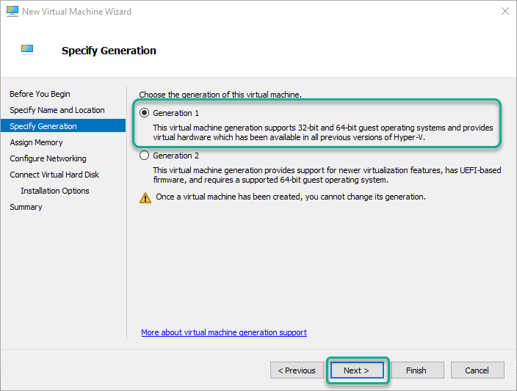Click the Finish button
This screenshot has height=391, width=517.
[x=417, y=370]
